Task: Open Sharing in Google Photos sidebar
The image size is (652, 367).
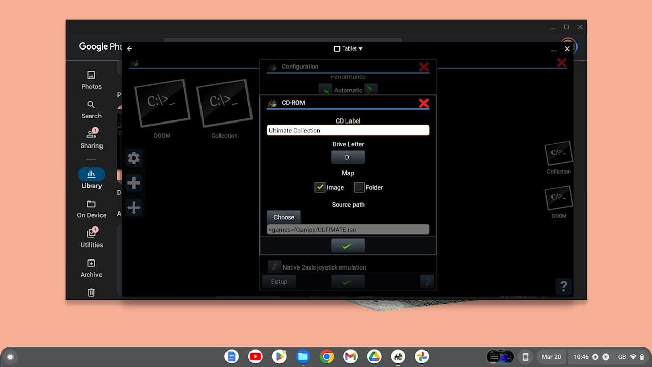Action: (x=91, y=139)
